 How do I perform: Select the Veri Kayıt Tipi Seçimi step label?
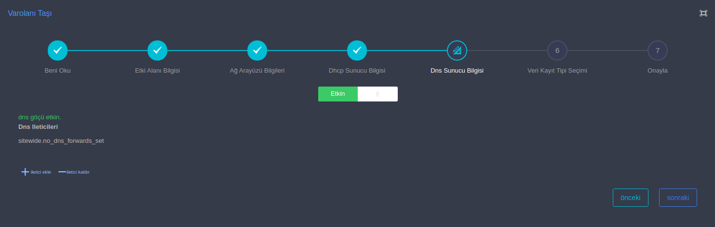[557, 71]
